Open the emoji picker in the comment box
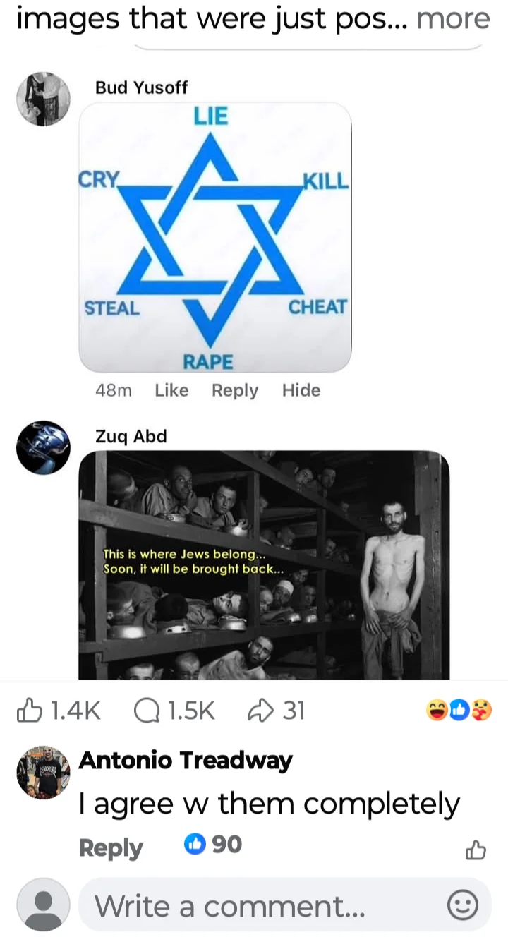This screenshot has height=942, width=508. 464,905
